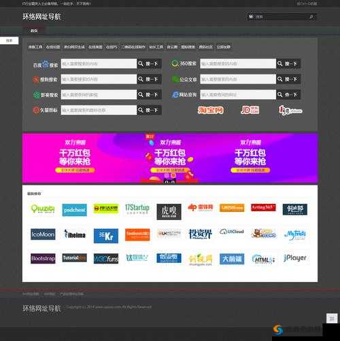Image resolution: width=340 pixels, height=341 pixels.
Task: Click 搜一下 button for 影视搜索 row
Action: [x=149, y=94]
